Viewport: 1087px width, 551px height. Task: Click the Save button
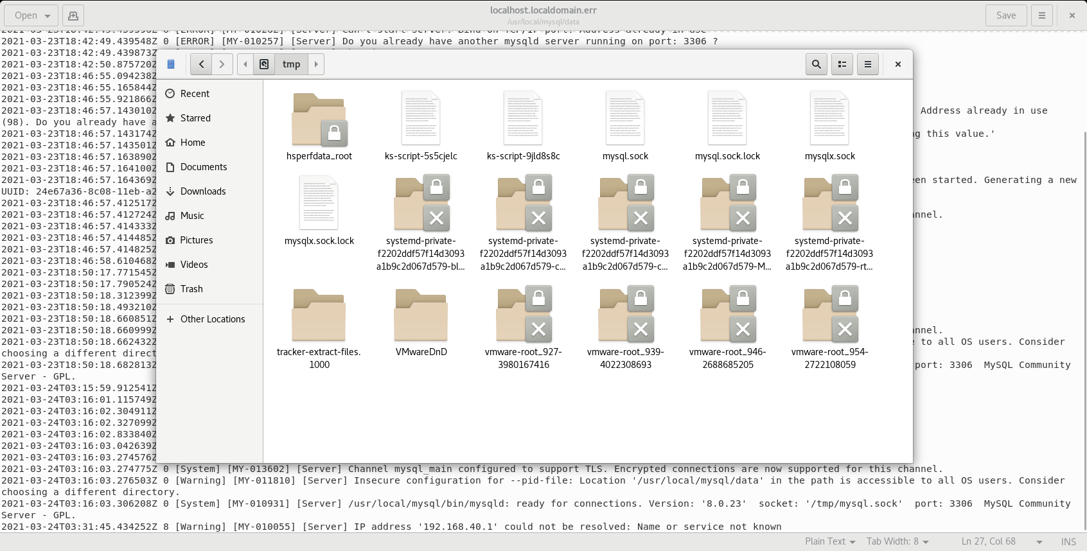tap(1005, 15)
